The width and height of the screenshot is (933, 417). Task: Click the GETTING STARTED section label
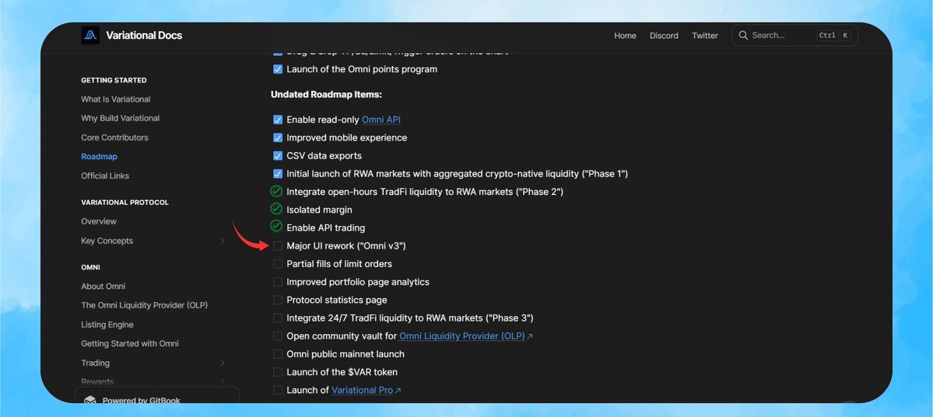click(114, 80)
